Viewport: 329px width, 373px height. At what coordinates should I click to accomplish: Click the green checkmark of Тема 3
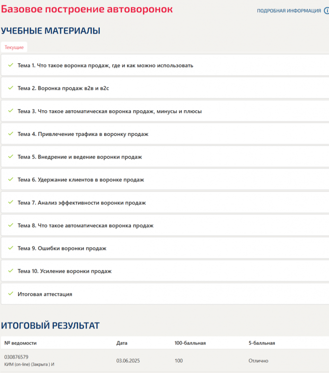pyautogui.click(x=10, y=111)
